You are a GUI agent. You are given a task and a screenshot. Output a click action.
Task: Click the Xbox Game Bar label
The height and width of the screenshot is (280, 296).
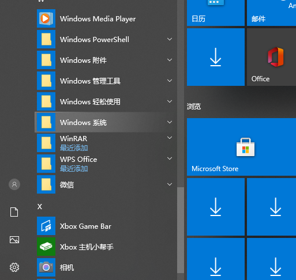pos(85,226)
